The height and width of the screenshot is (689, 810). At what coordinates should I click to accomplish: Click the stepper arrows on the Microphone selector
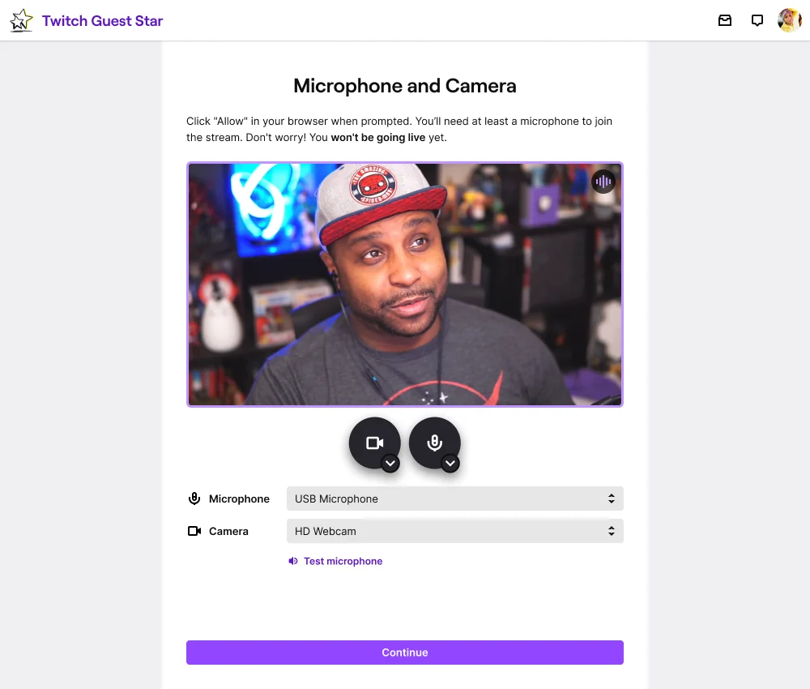coord(612,499)
